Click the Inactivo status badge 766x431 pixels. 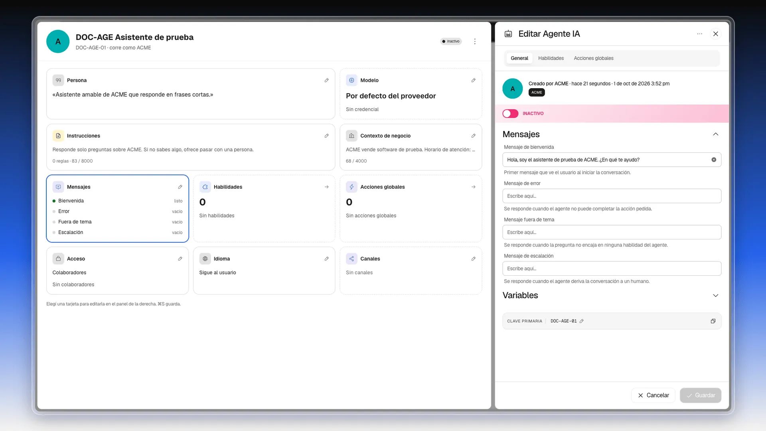(x=451, y=42)
